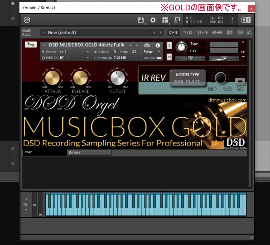Open the KSP script editor

[x=230, y=33]
